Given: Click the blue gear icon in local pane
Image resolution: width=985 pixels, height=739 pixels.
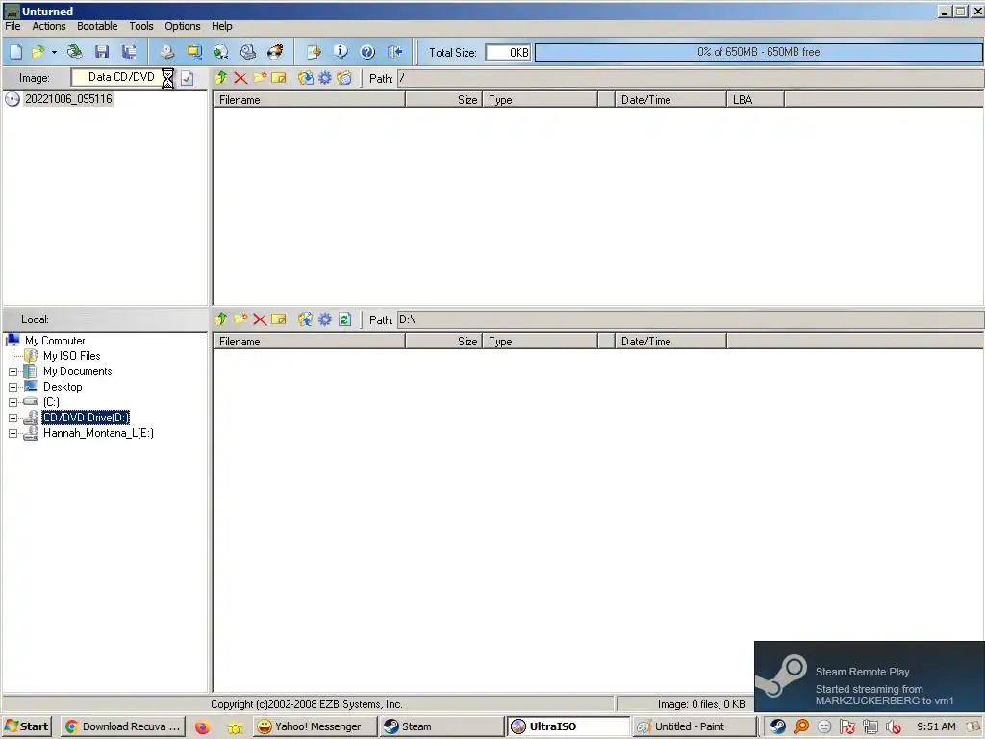Looking at the screenshot, I should tap(325, 319).
